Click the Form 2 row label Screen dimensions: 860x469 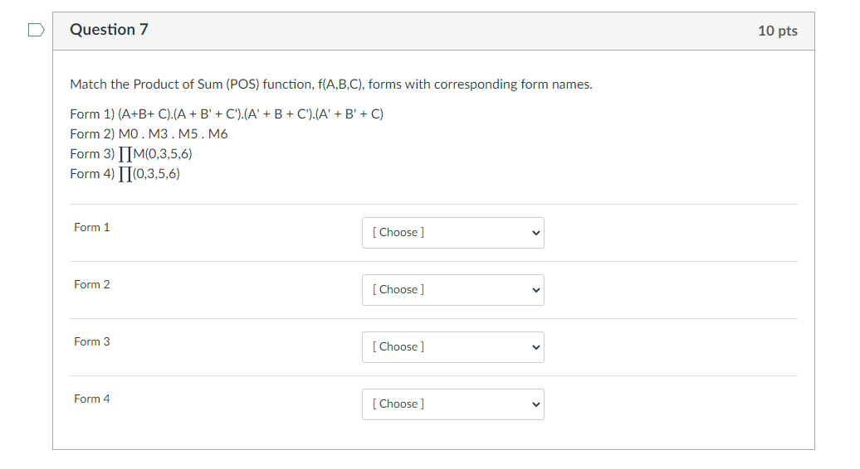click(91, 284)
